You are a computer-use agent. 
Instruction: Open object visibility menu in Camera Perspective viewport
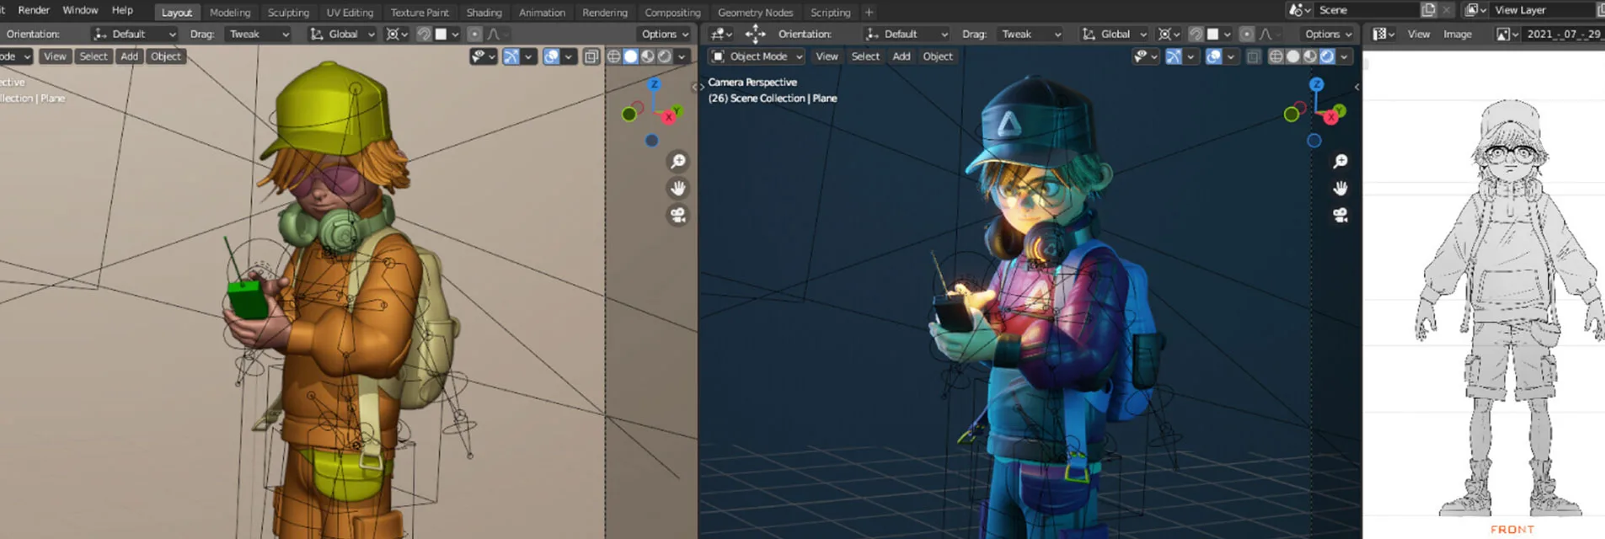coord(1145,56)
